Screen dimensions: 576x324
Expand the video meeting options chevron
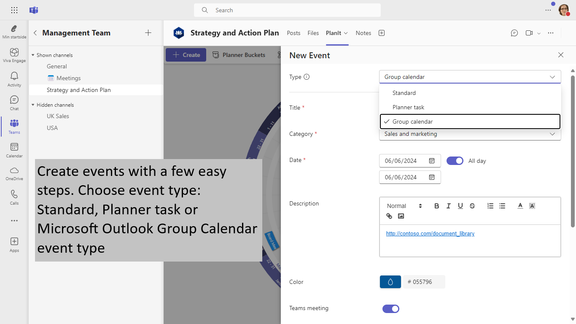pyautogui.click(x=539, y=33)
